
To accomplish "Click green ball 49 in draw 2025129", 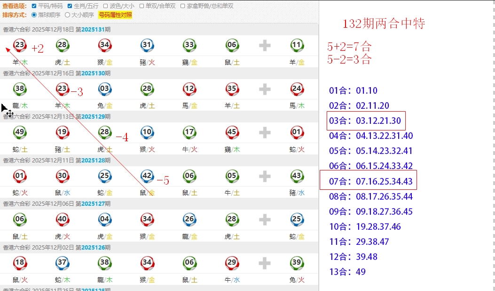I will 20,132.
